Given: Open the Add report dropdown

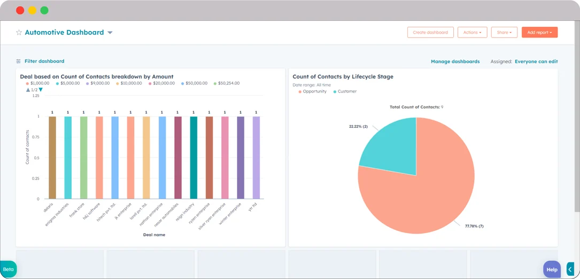Looking at the screenshot, I should [x=539, y=32].
